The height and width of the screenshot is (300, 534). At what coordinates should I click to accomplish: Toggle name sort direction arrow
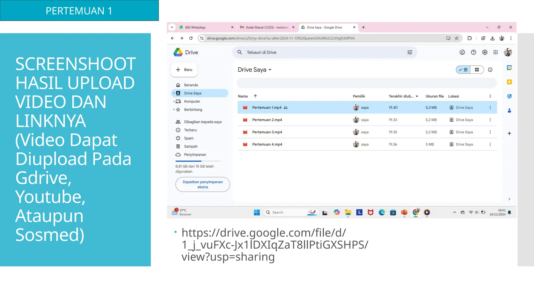[255, 96]
